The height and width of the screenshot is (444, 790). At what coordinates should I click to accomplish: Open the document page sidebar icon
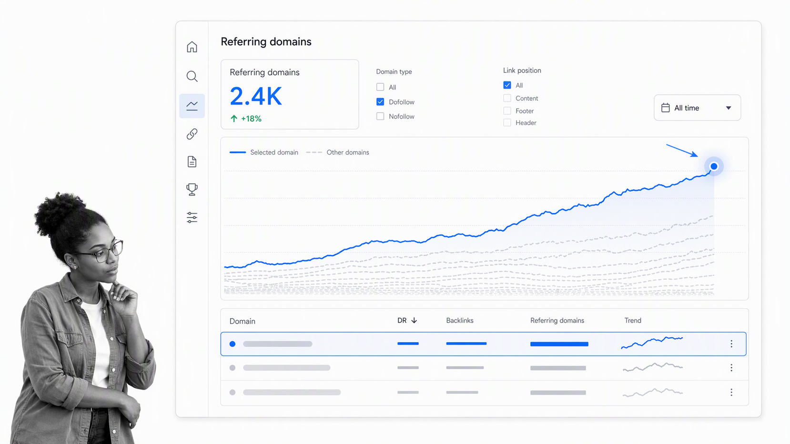coord(192,162)
